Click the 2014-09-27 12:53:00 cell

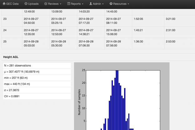coord(63,32)
